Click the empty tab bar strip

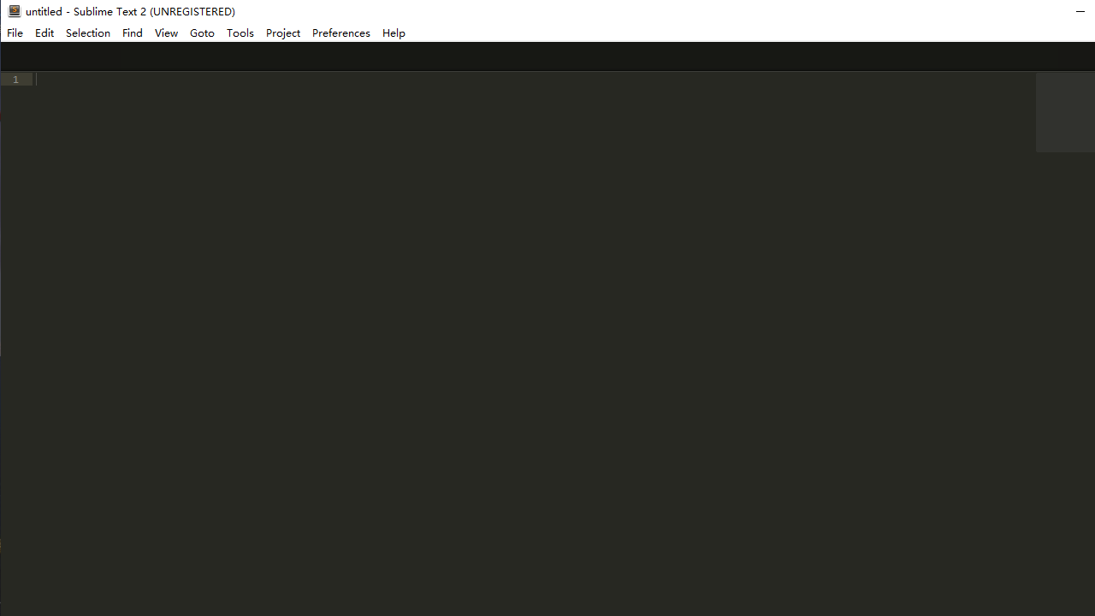[x=547, y=56]
